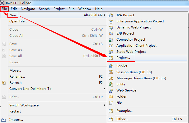Click the JPA Project icon
The height and width of the screenshot is (123, 189).
coord(111,15)
